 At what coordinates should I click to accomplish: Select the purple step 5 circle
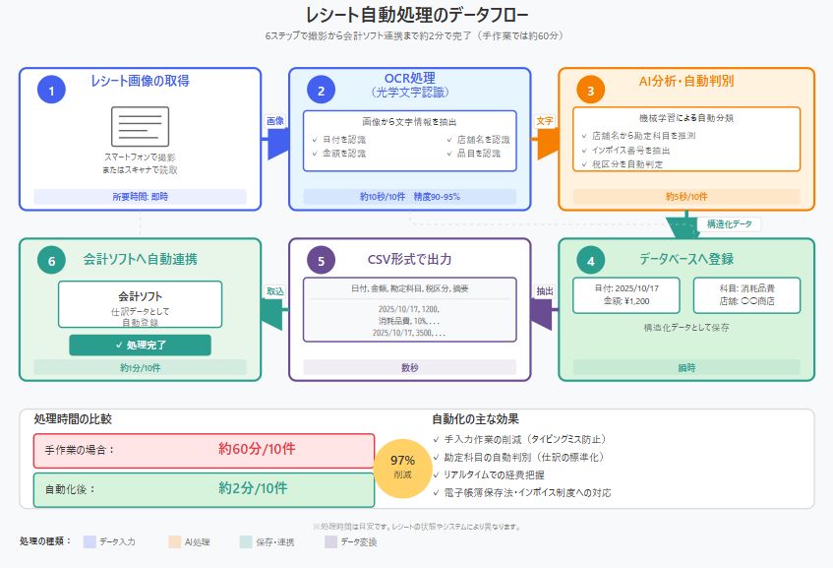[321, 262]
